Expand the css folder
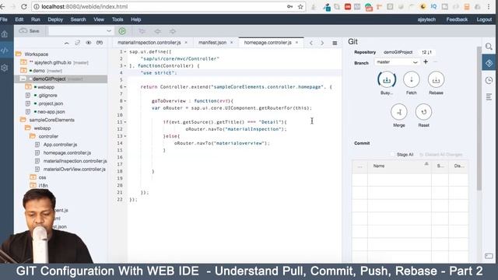Screen dimensions: 498x280 point(33,177)
